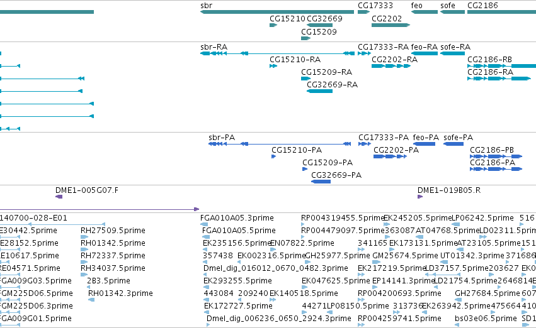Open the FGA010A05.3prime EST label

tap(237, 218)
